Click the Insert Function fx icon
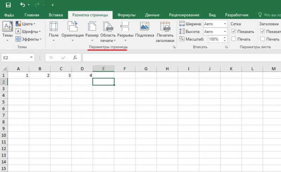 click(x=75, y=58)
